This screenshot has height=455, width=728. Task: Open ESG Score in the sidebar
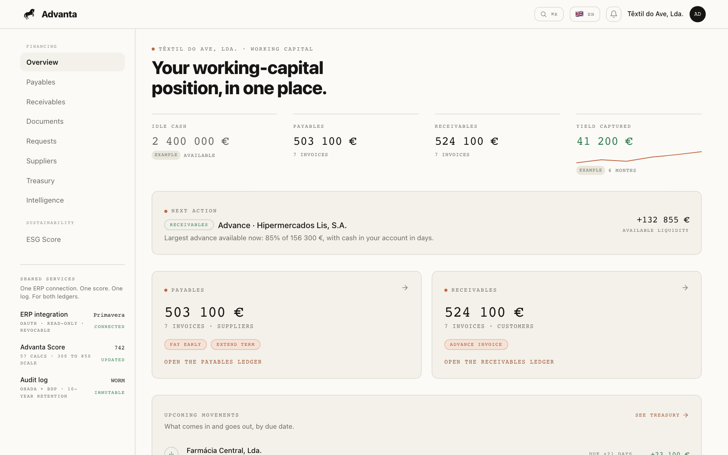72,239
